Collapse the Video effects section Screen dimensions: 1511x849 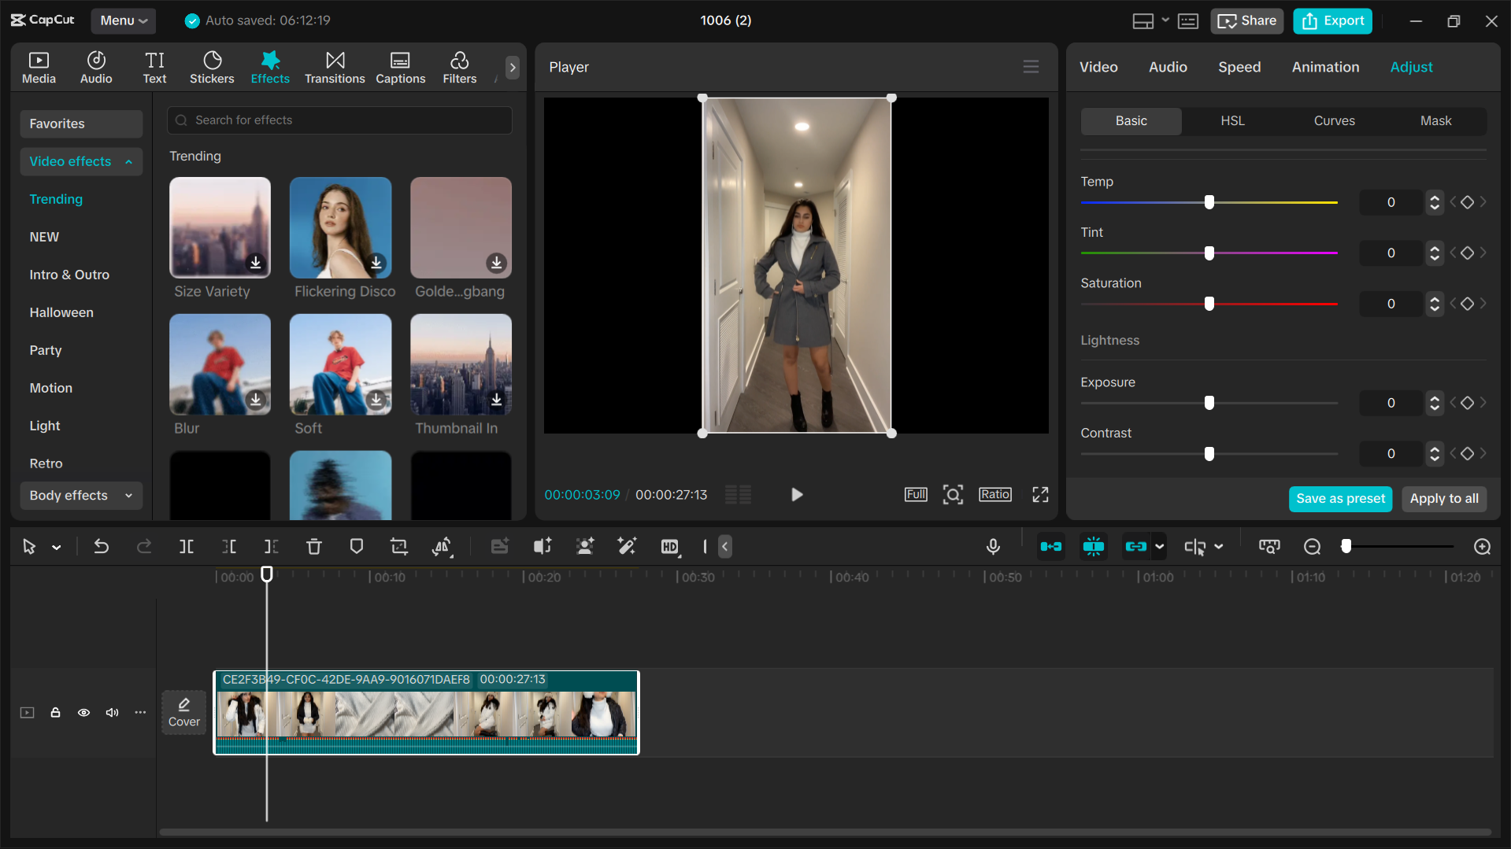[128, 161]
